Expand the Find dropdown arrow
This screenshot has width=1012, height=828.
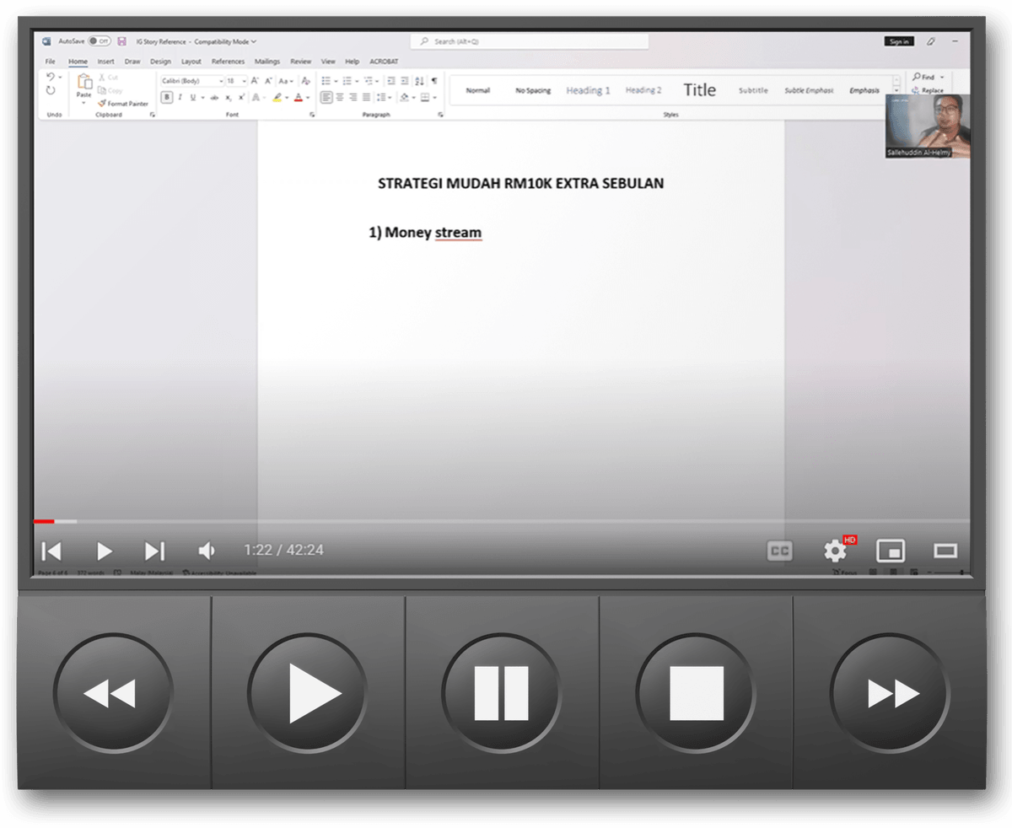click(x=942, y=77)
